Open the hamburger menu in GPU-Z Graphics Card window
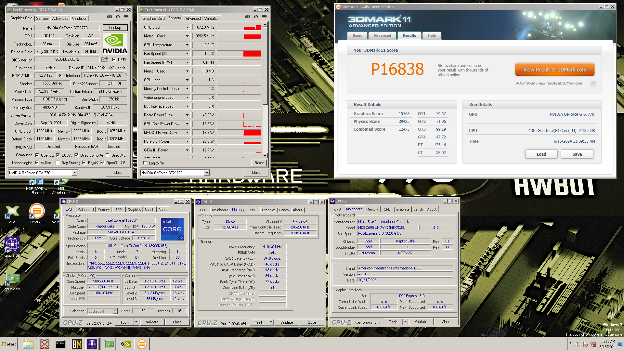This screenshot has height=351, width=624. coord(126,17)
